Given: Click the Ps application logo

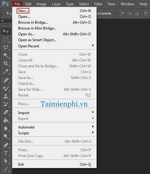Looking at the screenshot, I should pos(6,4).
